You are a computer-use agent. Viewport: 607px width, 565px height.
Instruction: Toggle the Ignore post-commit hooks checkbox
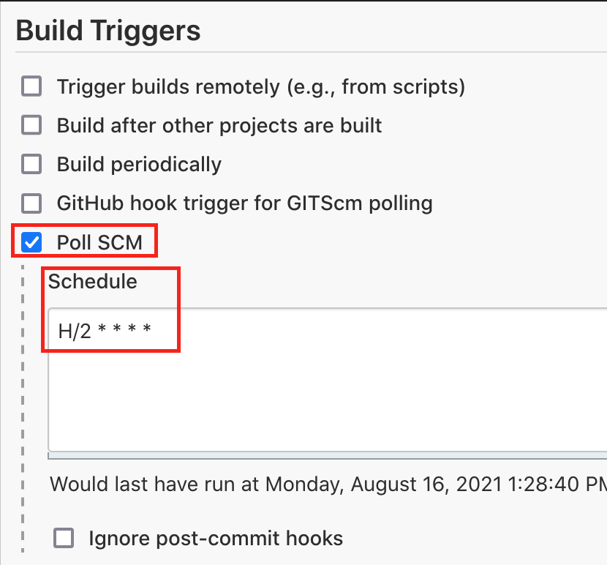coord(64,538)
